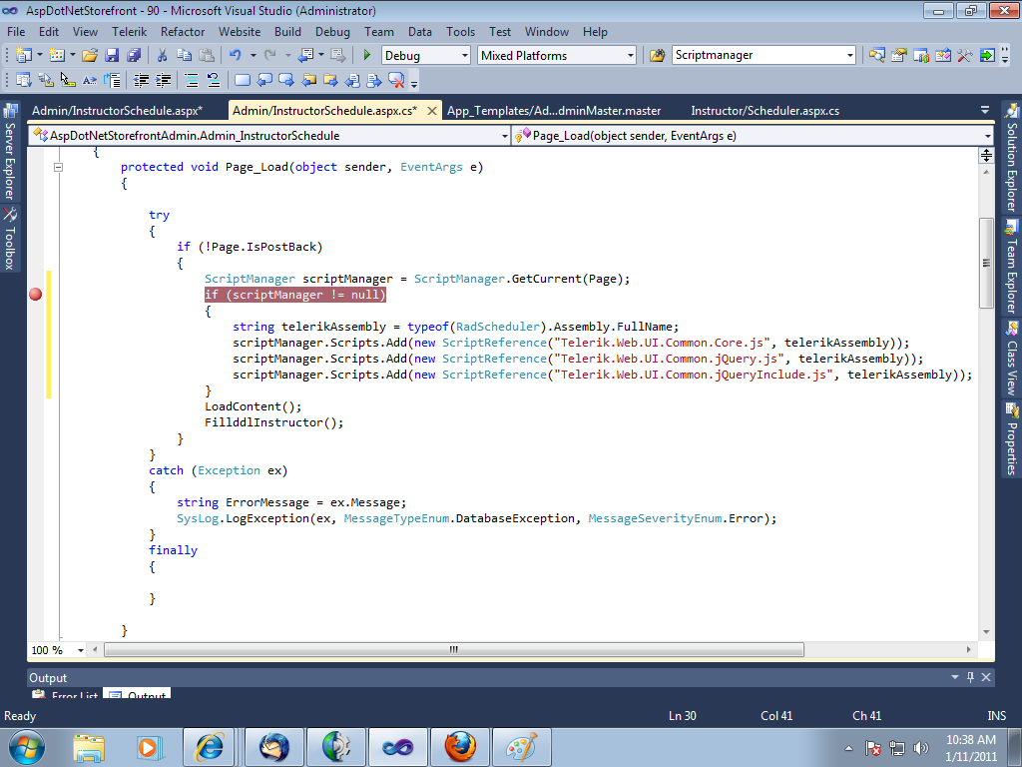This screenshot has width=1022, height=767.
Task: Open the Mixed Platforms dropdown
Action: click(629, 56)
